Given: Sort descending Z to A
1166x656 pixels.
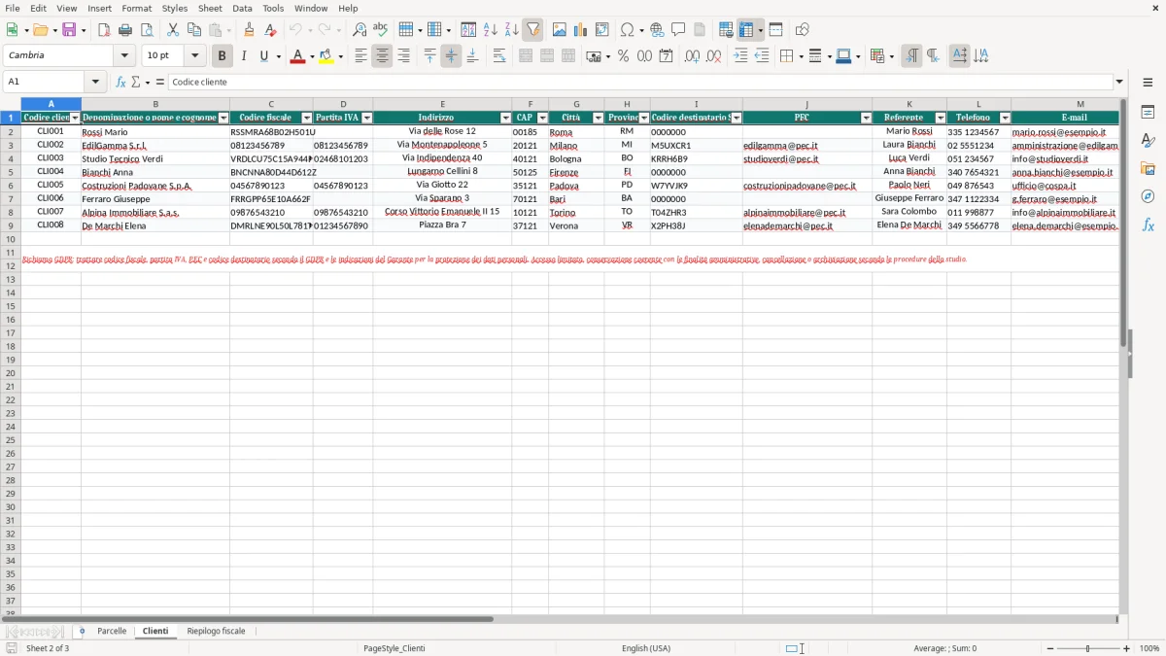Looking at the screenshot, I should tap(511, 30).
